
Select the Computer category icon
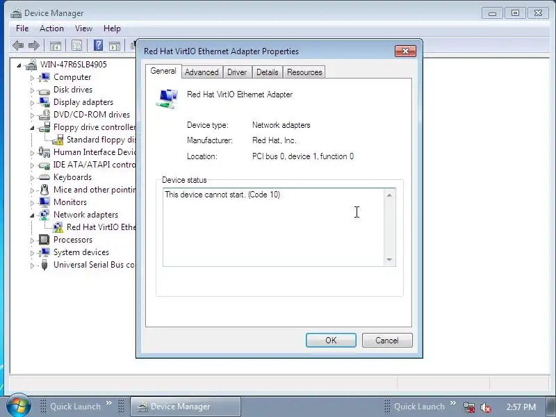(44, 77)
